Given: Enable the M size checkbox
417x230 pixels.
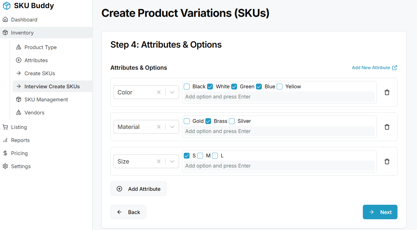Looking at the screenshot, I should [200, 156].
